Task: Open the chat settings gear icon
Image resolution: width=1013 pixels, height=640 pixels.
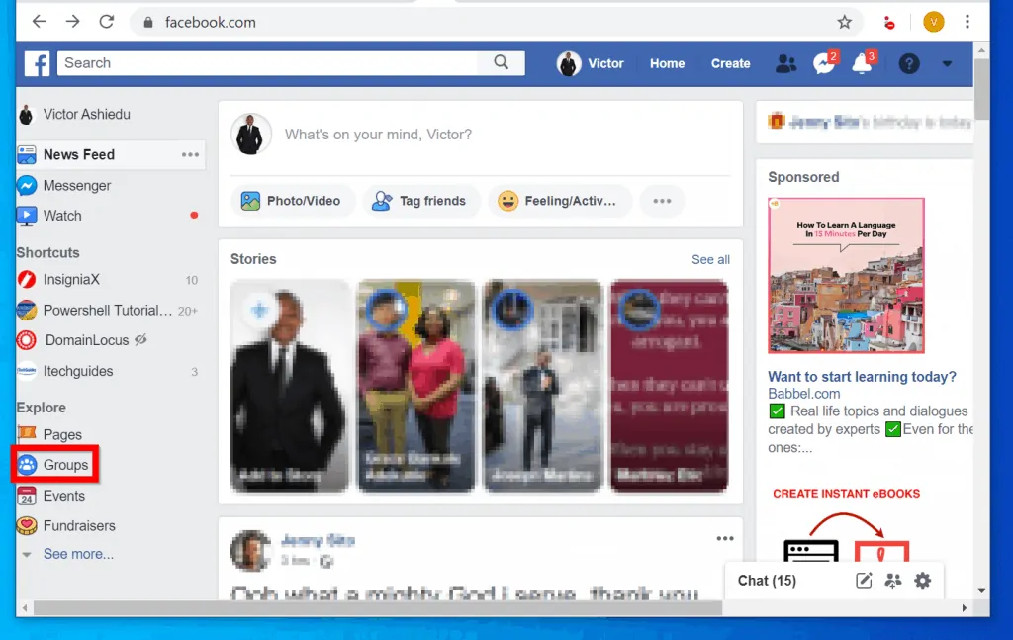Action: (922, 581)
